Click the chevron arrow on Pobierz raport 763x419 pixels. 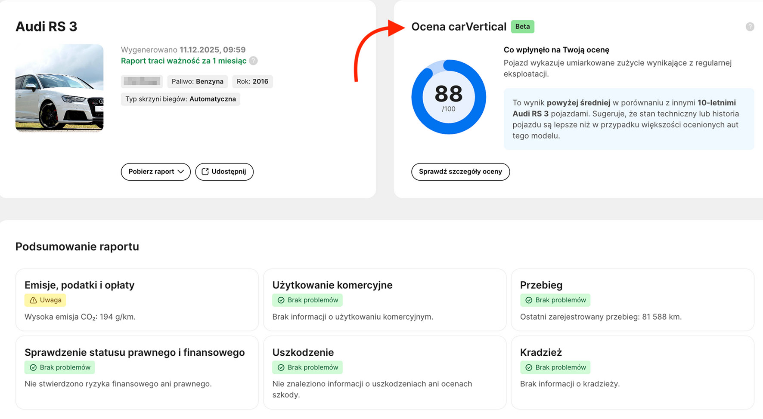coord(181,172)
